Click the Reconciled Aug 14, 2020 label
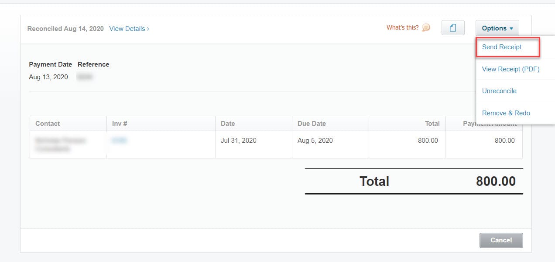This screenshot has height=262, width=555. 66,28
